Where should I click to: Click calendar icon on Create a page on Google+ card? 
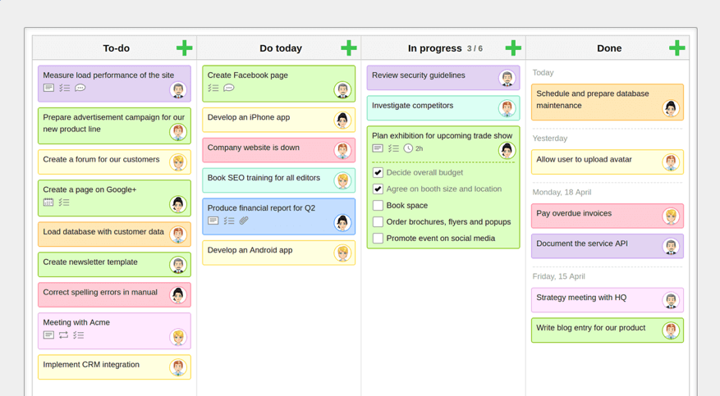click(x=48, y=203)
